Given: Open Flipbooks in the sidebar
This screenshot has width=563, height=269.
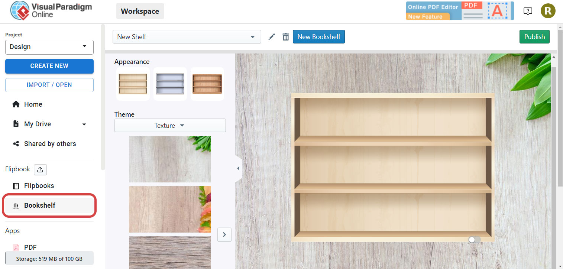Looking at the screenshot, I should click(39, 186).
